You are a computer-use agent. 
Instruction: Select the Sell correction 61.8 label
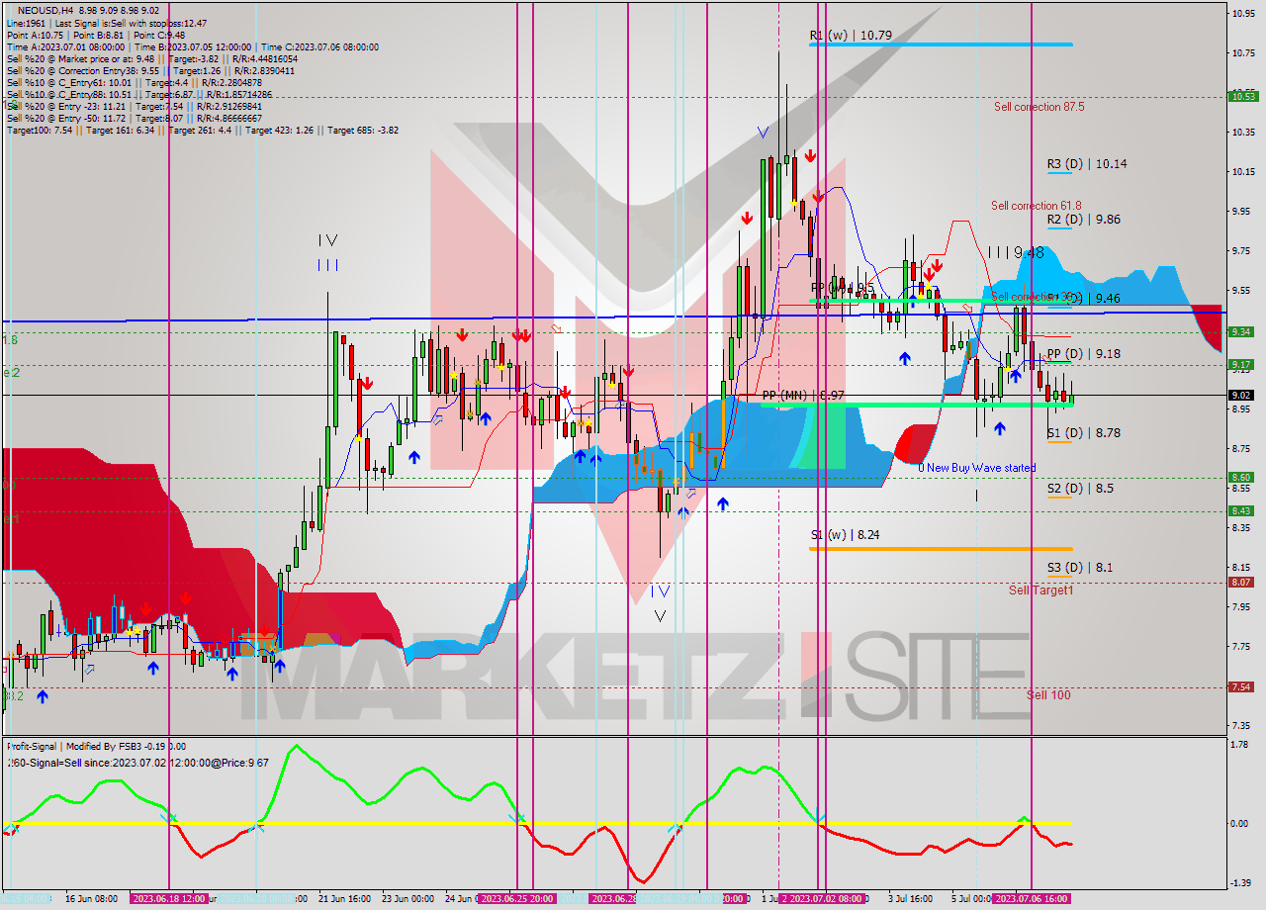click(x=1037, y=206)
